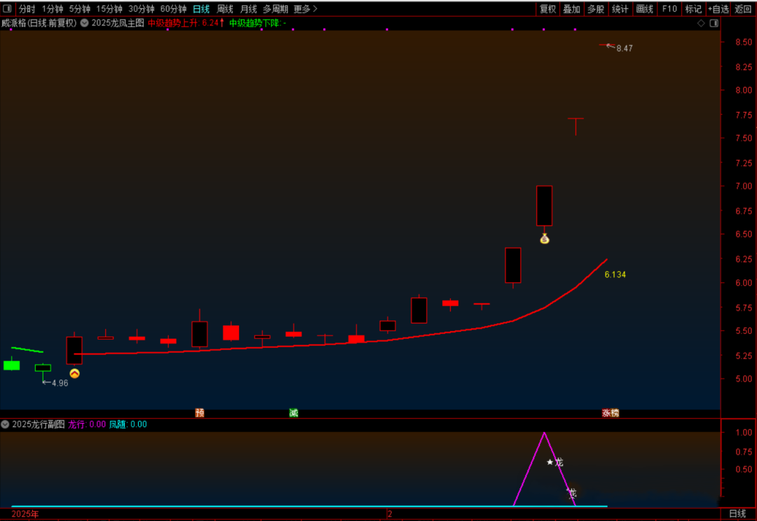
Task: Open the '更多' timeframe expander
Action: tap(306, 9)
